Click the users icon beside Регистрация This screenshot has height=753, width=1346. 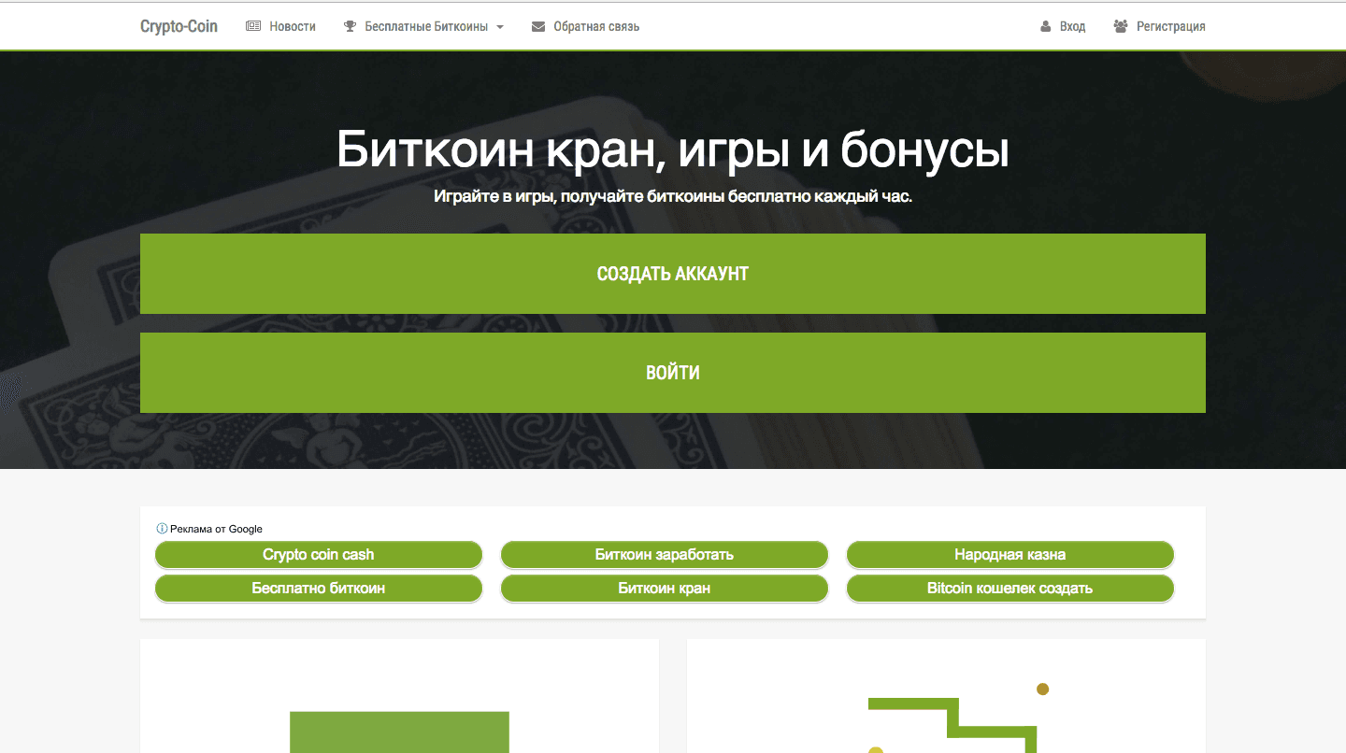[1120, 25]
